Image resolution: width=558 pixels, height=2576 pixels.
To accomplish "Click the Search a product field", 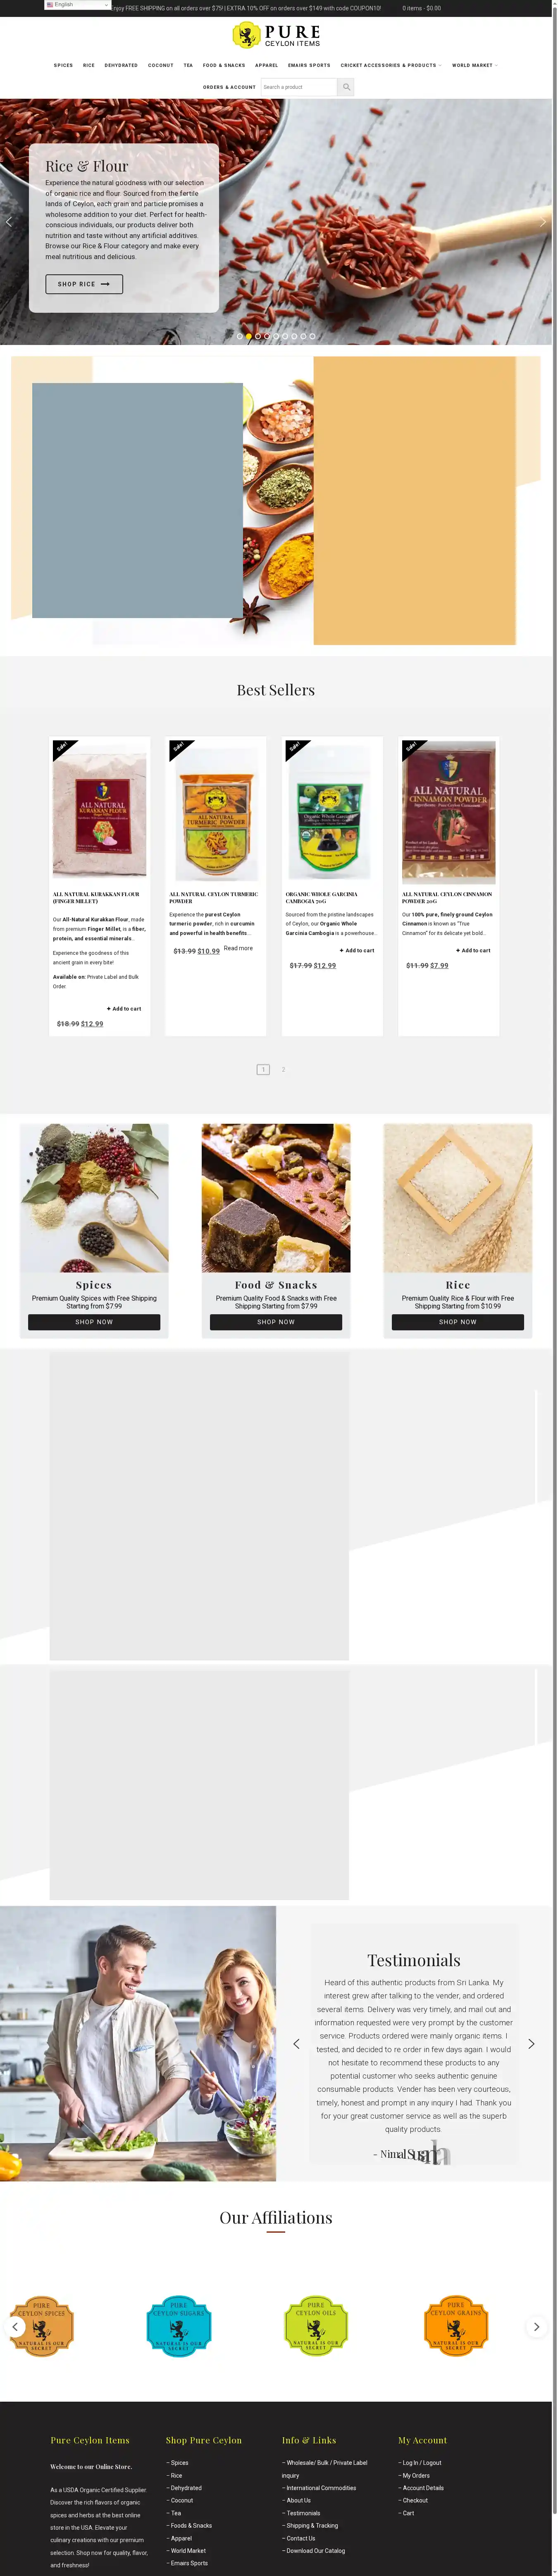I will 299,87.
